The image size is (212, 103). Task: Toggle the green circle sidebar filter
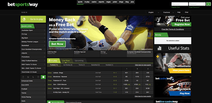pyautogui.click(x=43, y=77)
